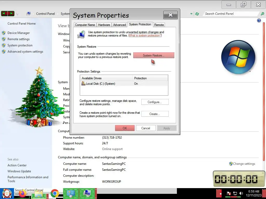Open the recent pages dropdown arrow
The image size is (266, 199).
[17, 14]
